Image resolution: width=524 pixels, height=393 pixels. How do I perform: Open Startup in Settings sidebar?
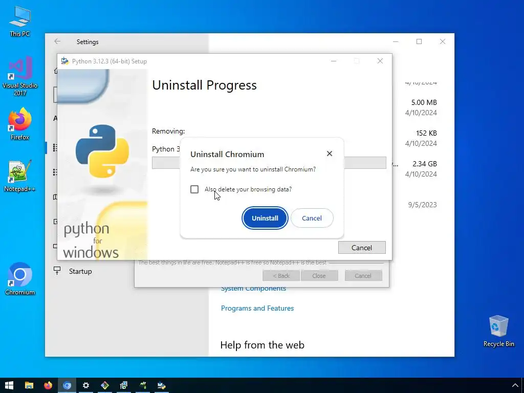(80, 271)
